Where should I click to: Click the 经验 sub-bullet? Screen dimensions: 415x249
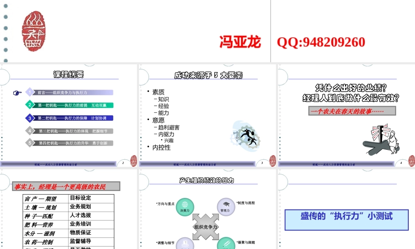pyautogui.click(x=164, y=106)
